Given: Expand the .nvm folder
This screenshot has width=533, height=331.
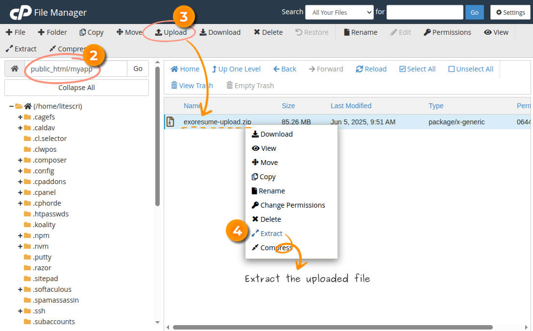Looking at the screenshot, I should pyautogui.click(x=20, y=247).
